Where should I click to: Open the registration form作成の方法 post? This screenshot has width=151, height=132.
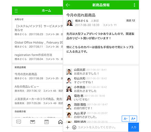pyautogui.click(x=39, y=57)
